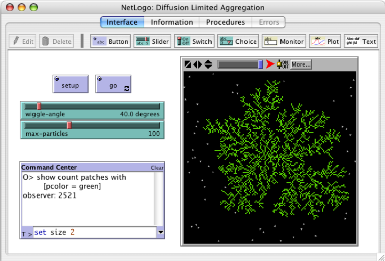
Task: Toggle the go forever button
Action: pyautogui.click(x=113, y=84)
